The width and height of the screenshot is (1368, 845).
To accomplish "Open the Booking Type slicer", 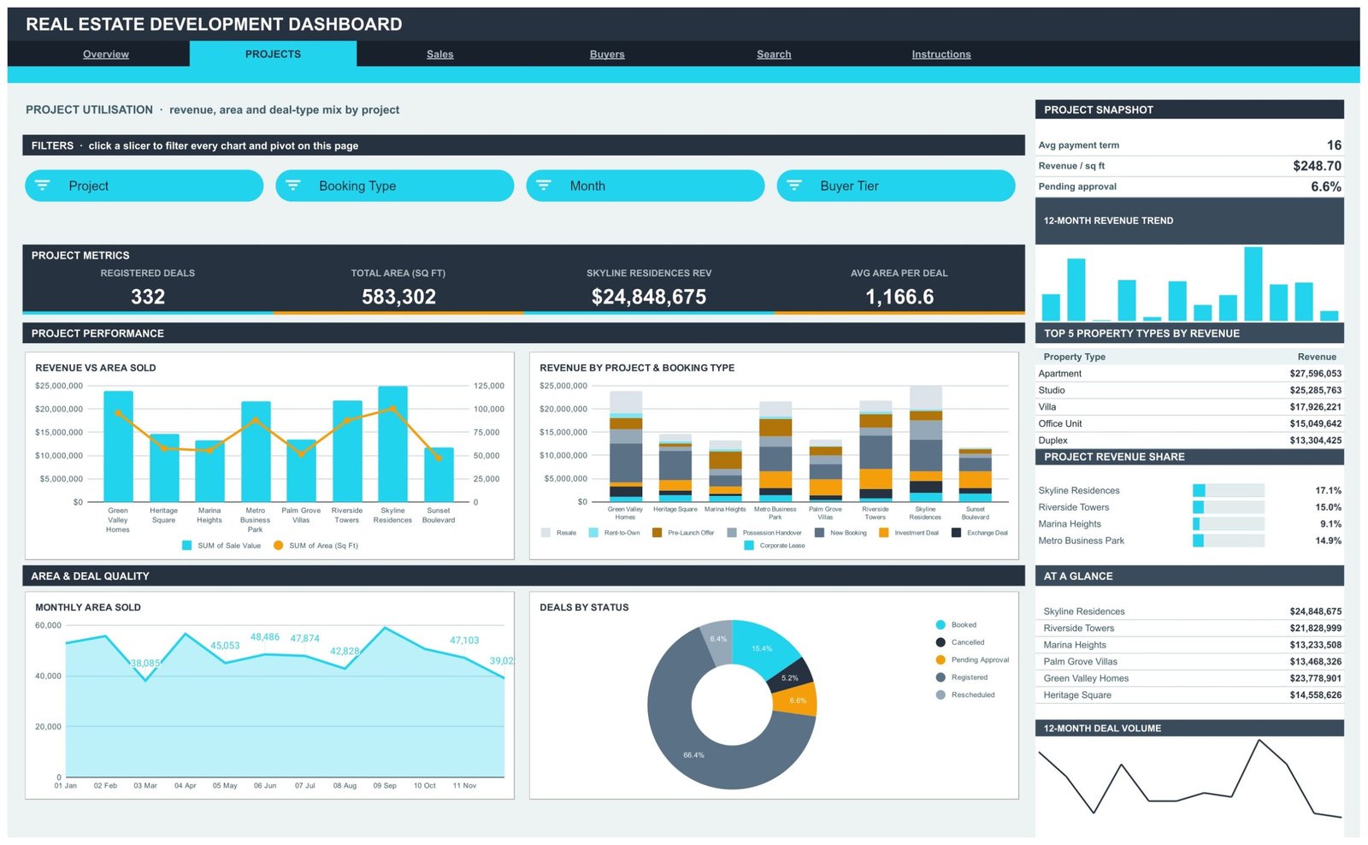I will click(x=395, y=186).
